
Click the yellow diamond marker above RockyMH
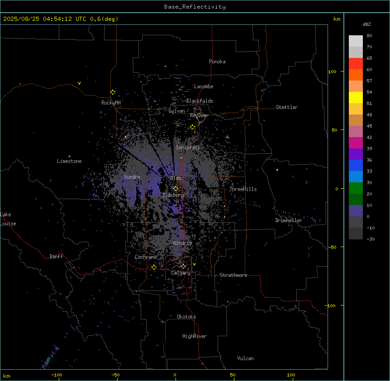click(x=113, y=92)
